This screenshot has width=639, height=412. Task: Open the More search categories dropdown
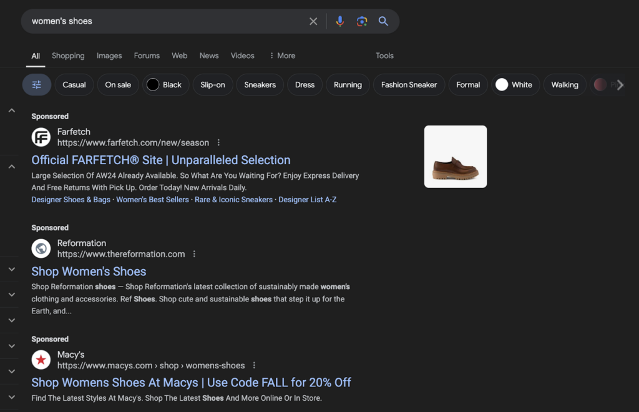coord(282,56)
